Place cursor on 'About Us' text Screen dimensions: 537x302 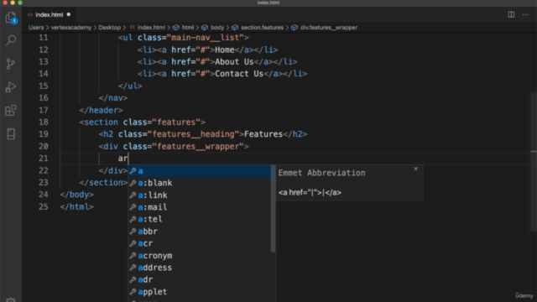click(x=234, y=62)
